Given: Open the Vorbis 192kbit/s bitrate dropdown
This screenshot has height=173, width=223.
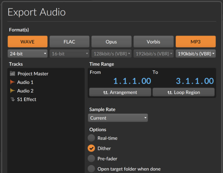Looking at the screenshot, I should [153, 54].
